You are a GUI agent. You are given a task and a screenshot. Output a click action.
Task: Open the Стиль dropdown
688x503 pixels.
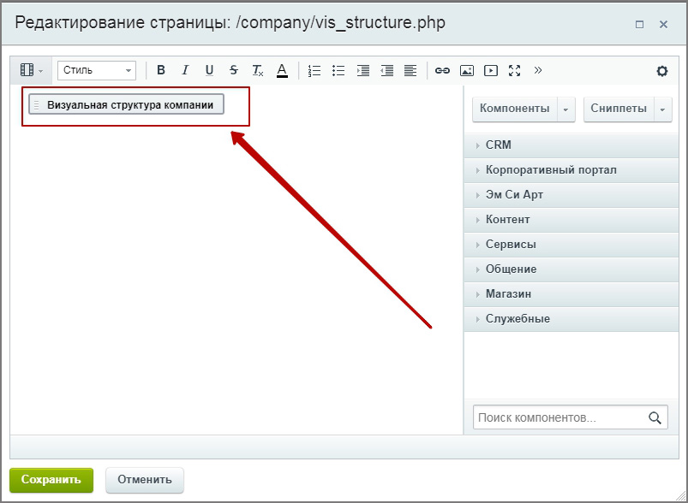point(96,70)
